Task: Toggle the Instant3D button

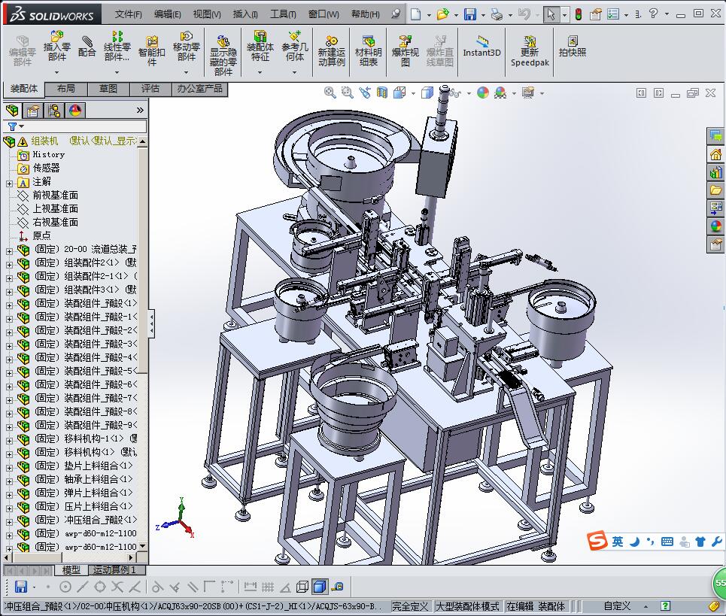Action: coord(481,47)
